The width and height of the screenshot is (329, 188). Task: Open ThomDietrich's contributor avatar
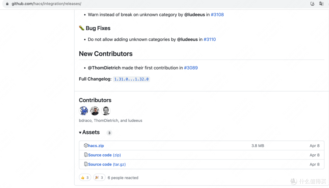95,111
